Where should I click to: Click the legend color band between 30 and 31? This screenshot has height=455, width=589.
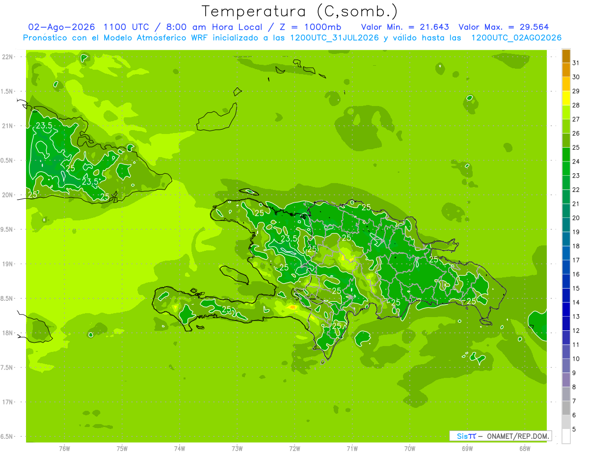566,70
